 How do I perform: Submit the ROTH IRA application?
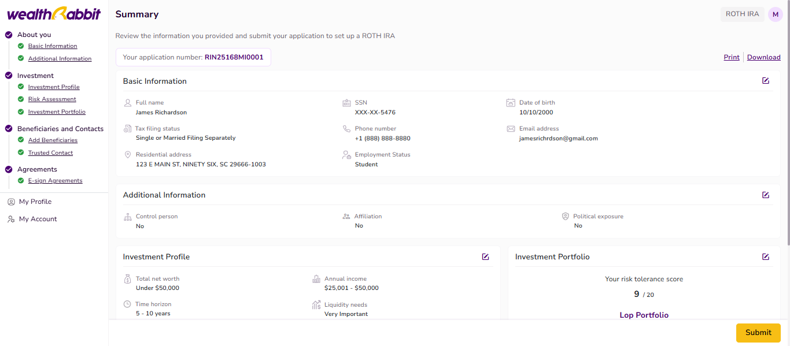click(758, 333)
